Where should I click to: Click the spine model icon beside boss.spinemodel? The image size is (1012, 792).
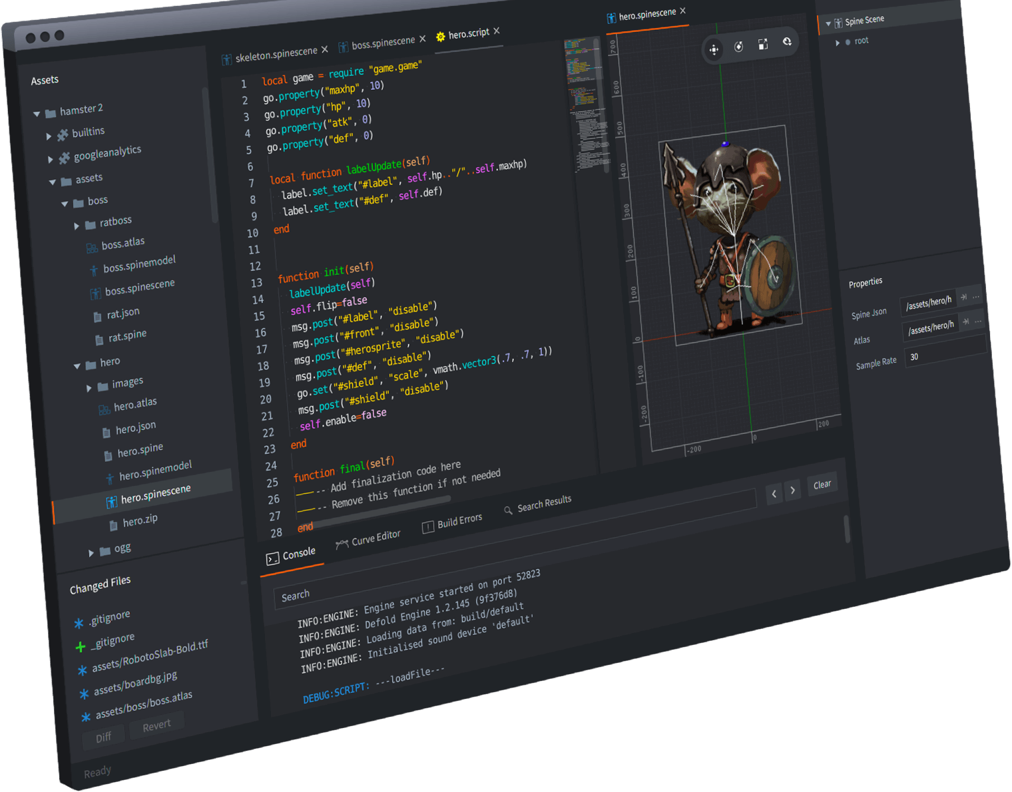pos(94,270)
